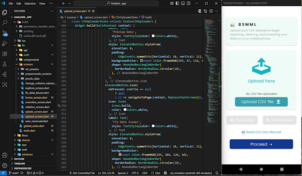This screenshot has height=176, width=302.
Task: Open Run and Debug view
Action: [4, 43]
